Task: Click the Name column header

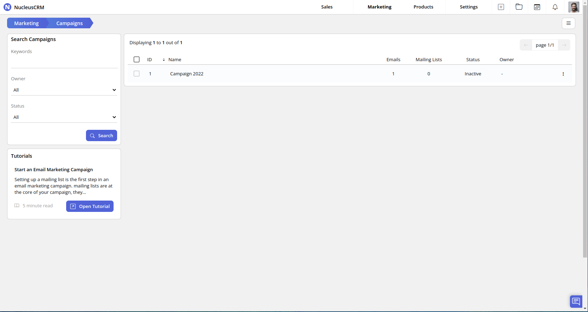Action: click(175, 60)
